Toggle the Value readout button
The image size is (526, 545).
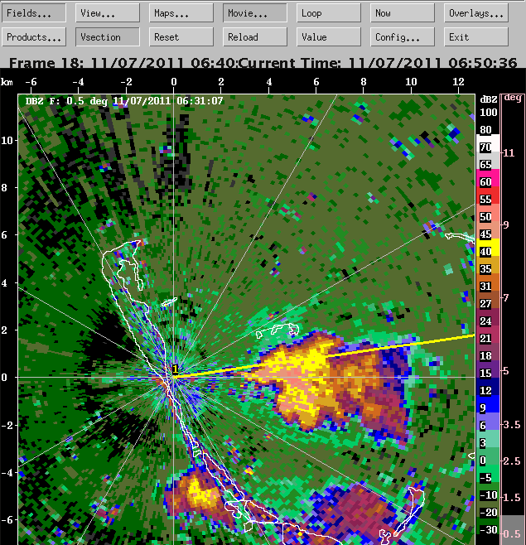(x=329, y=36)
